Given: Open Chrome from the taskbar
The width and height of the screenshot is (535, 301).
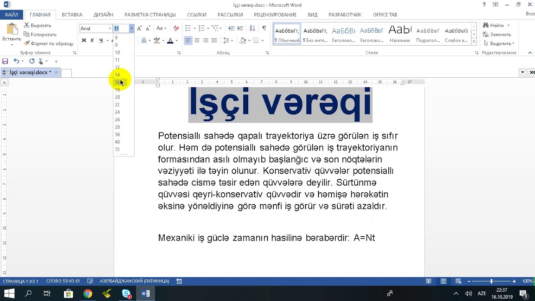Looking at the screenshot, I should pos(87,294).
